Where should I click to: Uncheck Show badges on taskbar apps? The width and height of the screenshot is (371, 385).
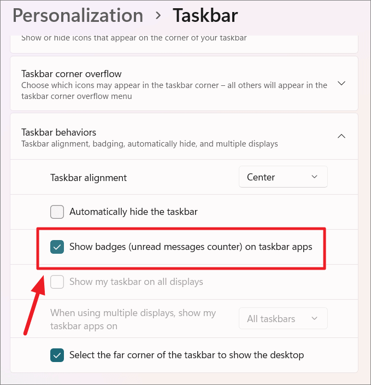[x=57, y=247]
